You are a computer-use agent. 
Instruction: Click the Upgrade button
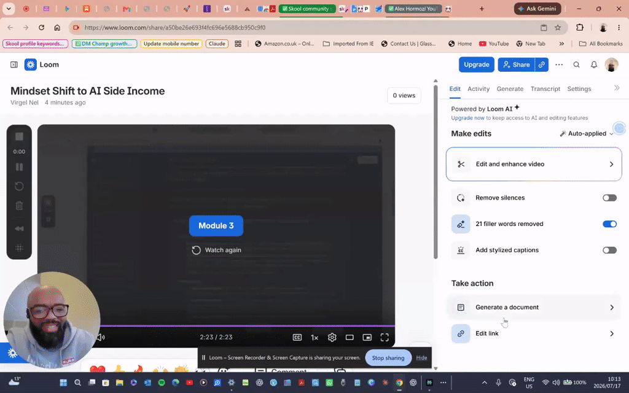click(477, 64)
